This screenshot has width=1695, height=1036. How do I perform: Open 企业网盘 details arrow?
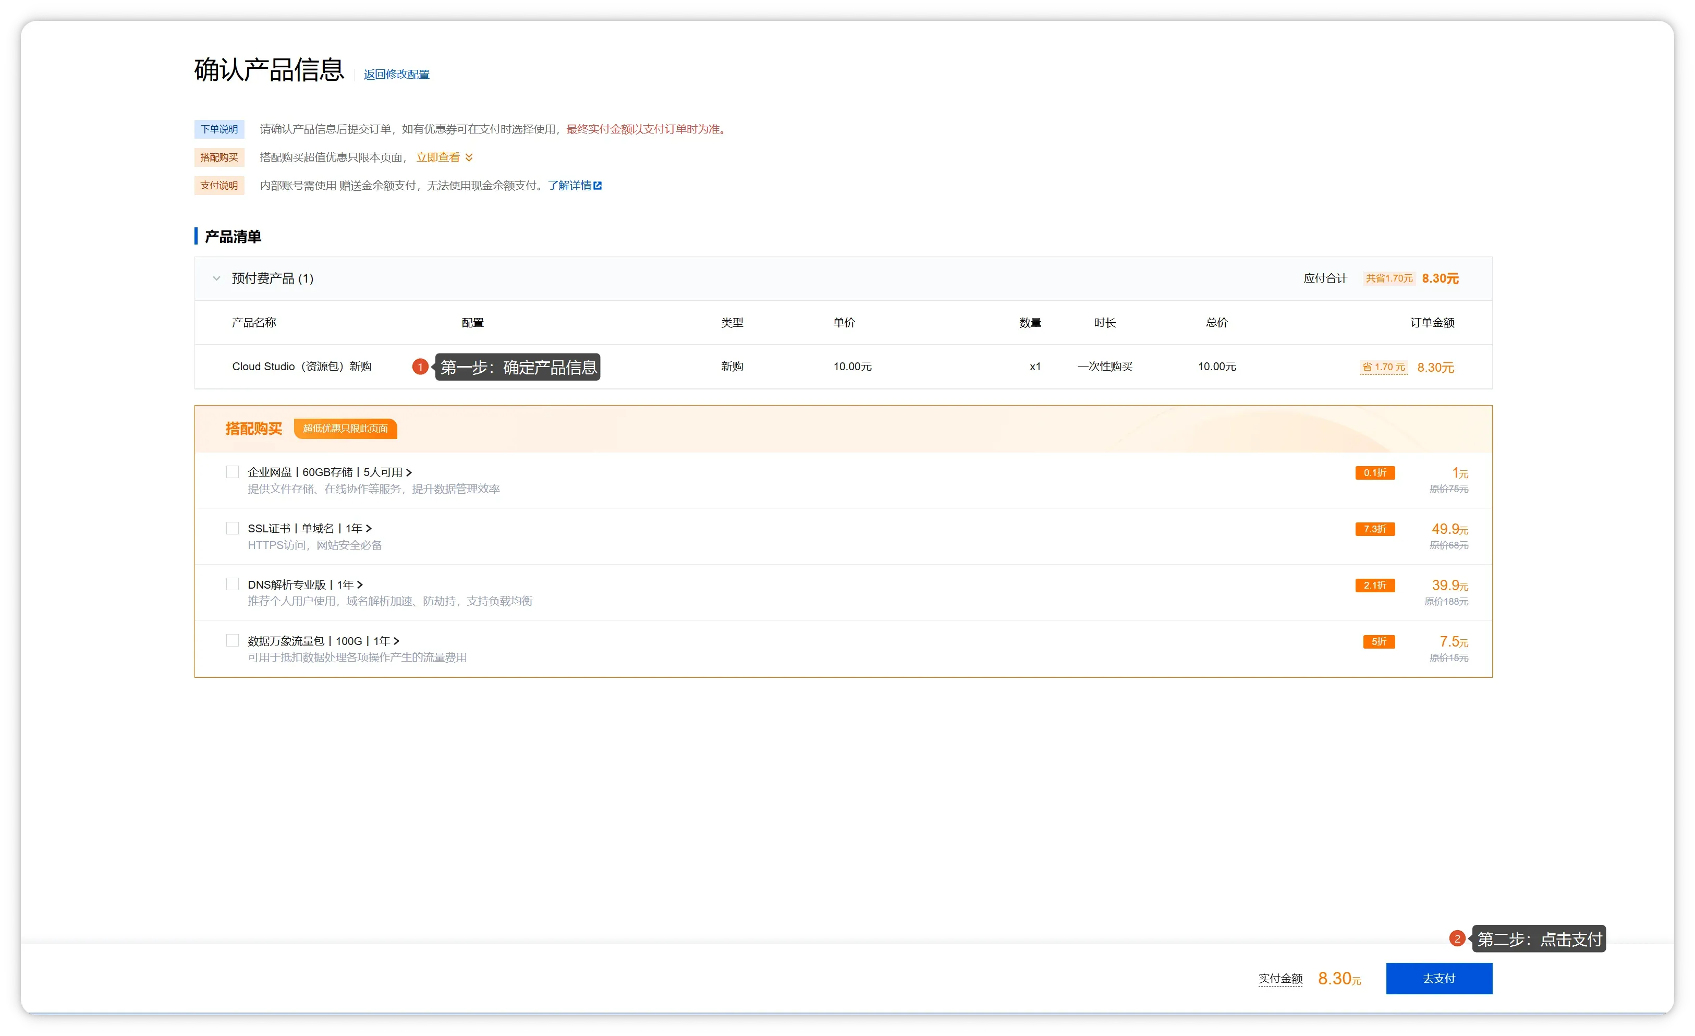coord(409,472)
